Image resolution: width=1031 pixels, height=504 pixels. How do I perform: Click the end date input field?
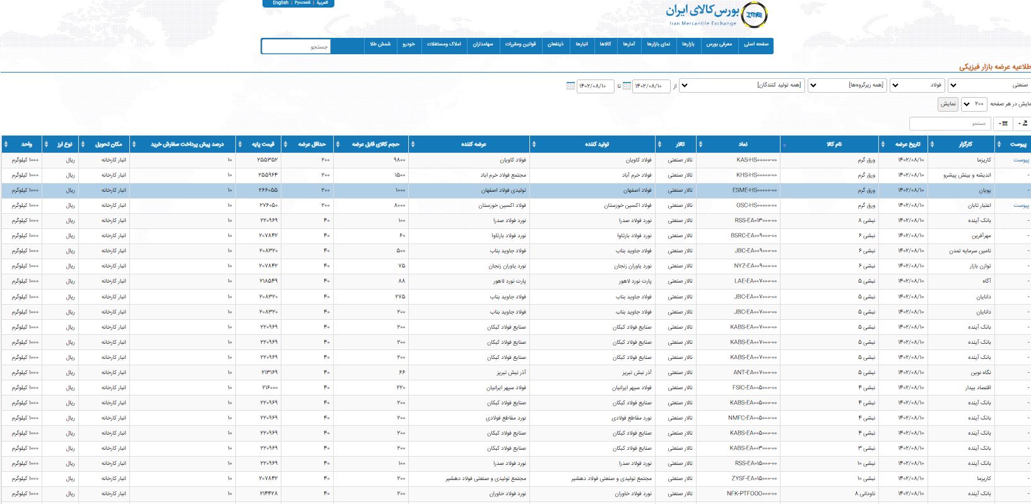pos(595,86)
